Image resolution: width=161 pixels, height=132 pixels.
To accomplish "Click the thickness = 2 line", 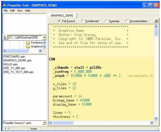I will coord(65,117).
